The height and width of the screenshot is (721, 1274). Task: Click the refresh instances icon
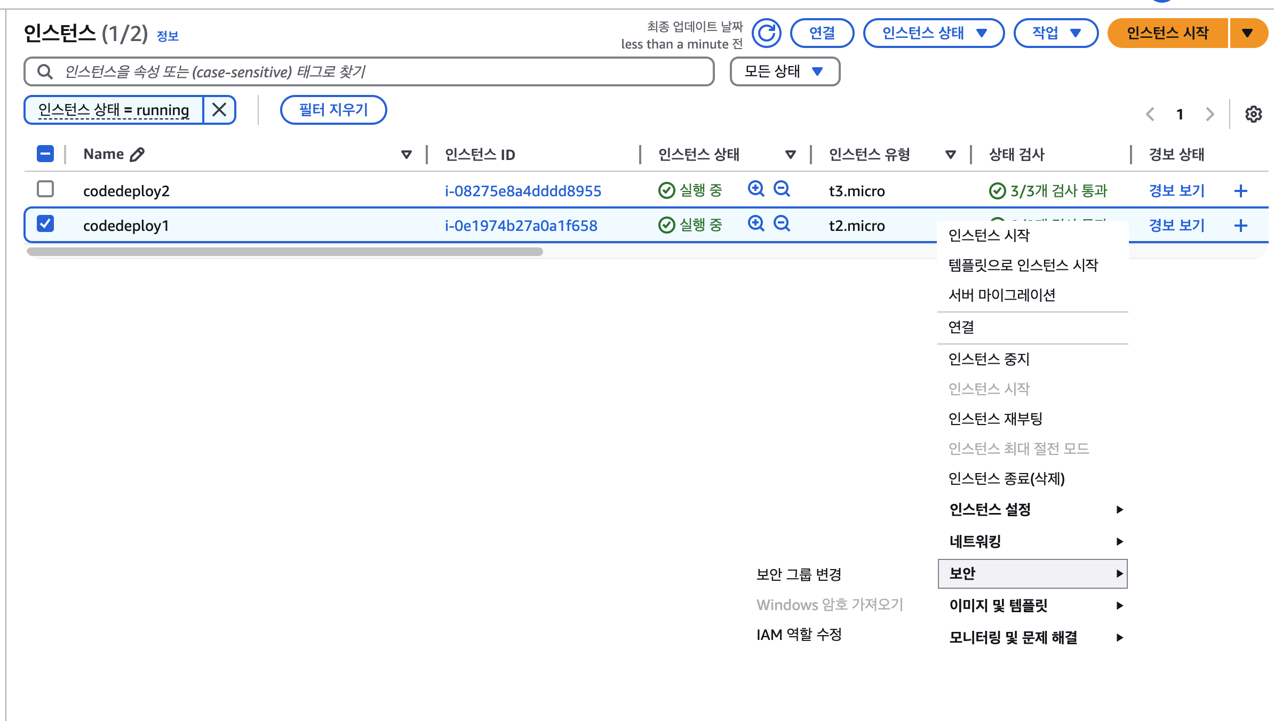coord(767,33)
